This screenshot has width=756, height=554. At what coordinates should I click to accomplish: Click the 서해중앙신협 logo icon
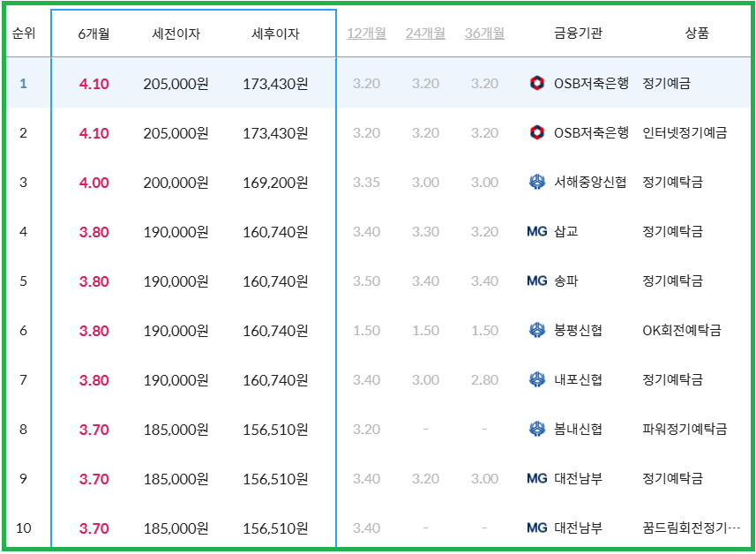pyautogui.click(x=536, y=182)
